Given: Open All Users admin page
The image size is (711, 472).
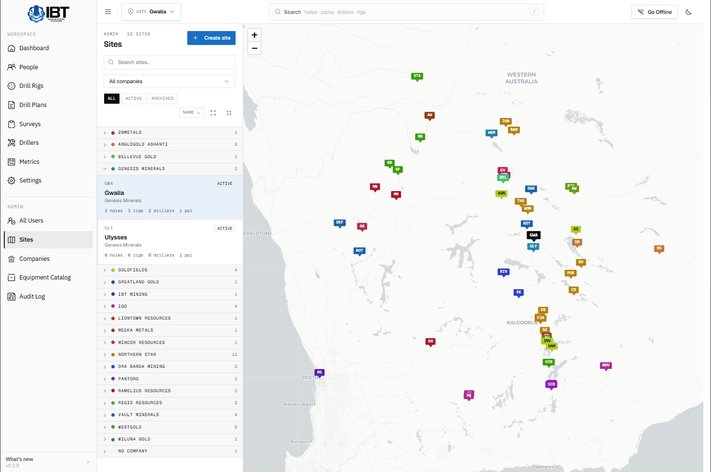Looking at the screenshot, I should (48, 221).
